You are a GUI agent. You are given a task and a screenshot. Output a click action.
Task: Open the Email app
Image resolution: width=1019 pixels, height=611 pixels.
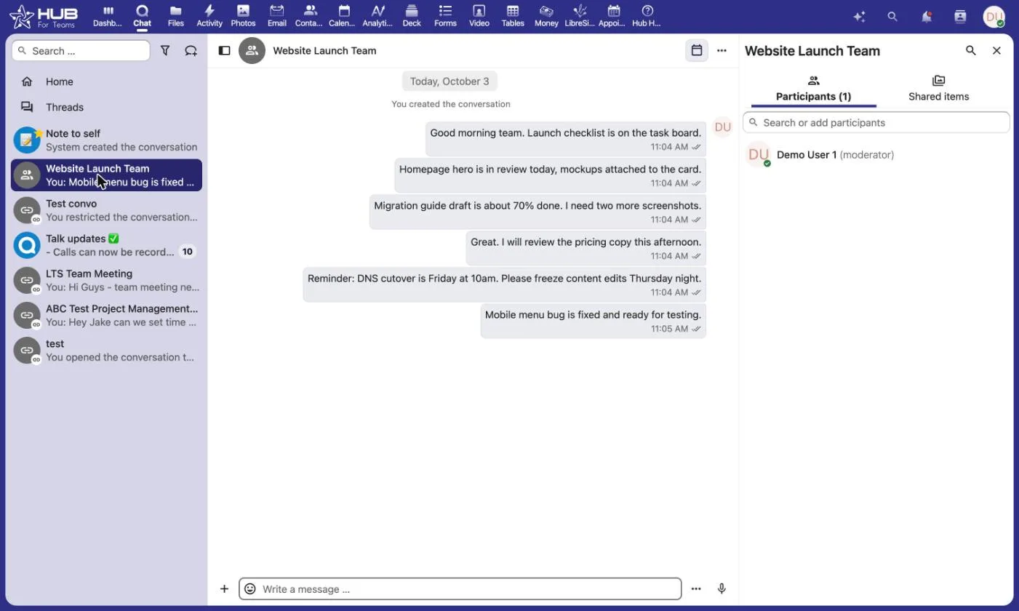[x=276, y=16]
